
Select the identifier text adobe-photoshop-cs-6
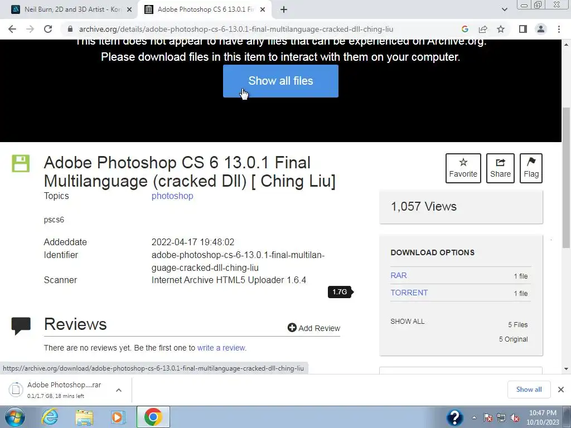238,261
